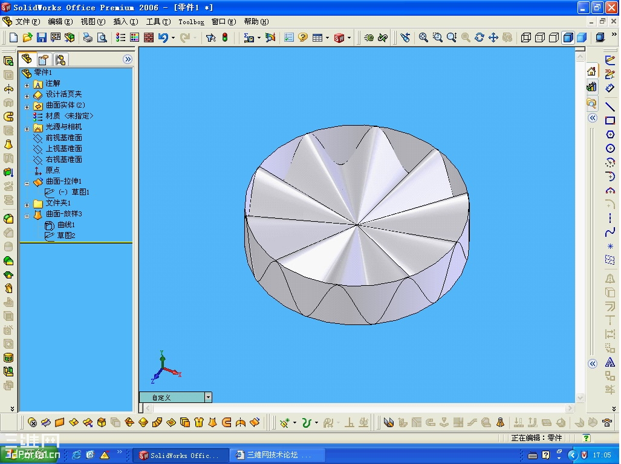Image resolution: width=621 pixels, height=464 pixels.
Task: Switch to PropertyManager tab
Action: point(43,60)
